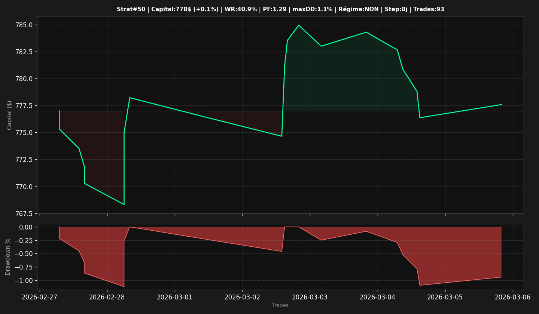Click the "Trades" x-axis label

point(280,305)
